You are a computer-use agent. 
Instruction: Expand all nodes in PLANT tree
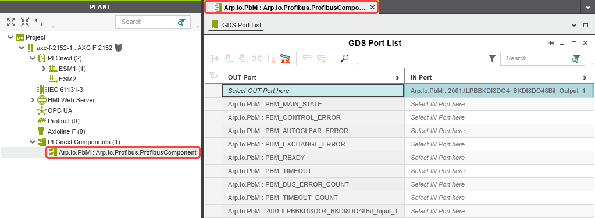pyautogui.click(x=12, y=22)
